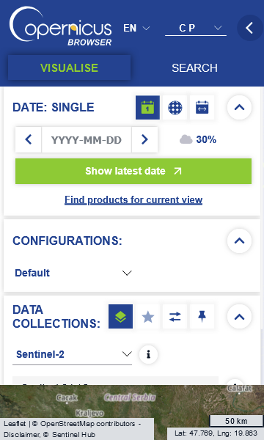Go to previous date arrow
This screenshot has height=440, width=264.
[29, 139]
